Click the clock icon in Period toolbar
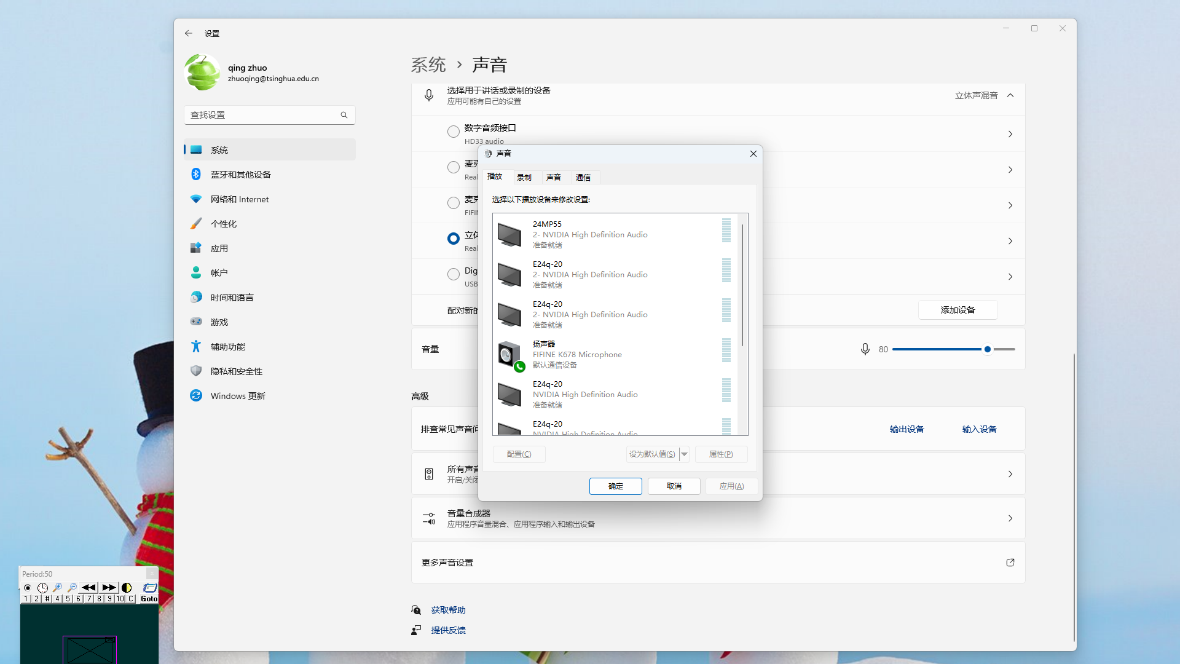 (x=42, y=588)
